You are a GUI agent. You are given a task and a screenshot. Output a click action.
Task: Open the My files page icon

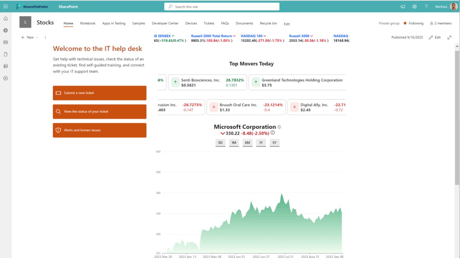coord(5,54)
